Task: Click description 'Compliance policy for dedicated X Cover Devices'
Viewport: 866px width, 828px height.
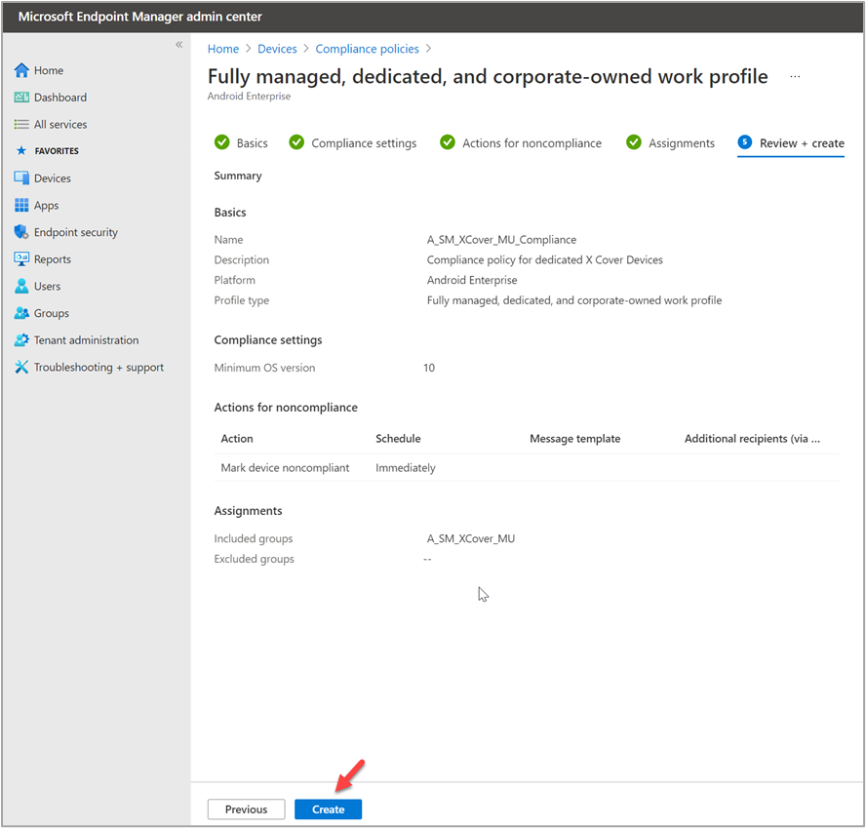Action: coord(544,259)
